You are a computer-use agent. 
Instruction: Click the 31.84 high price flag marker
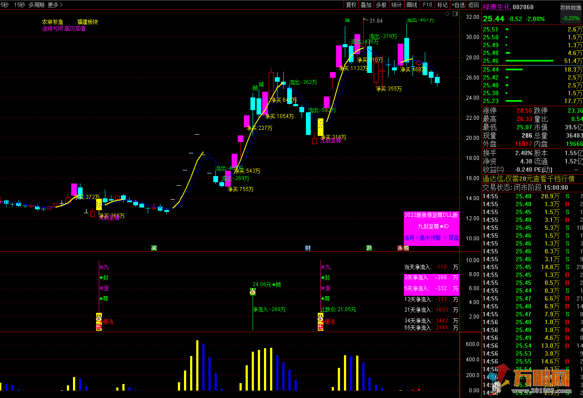373,21
